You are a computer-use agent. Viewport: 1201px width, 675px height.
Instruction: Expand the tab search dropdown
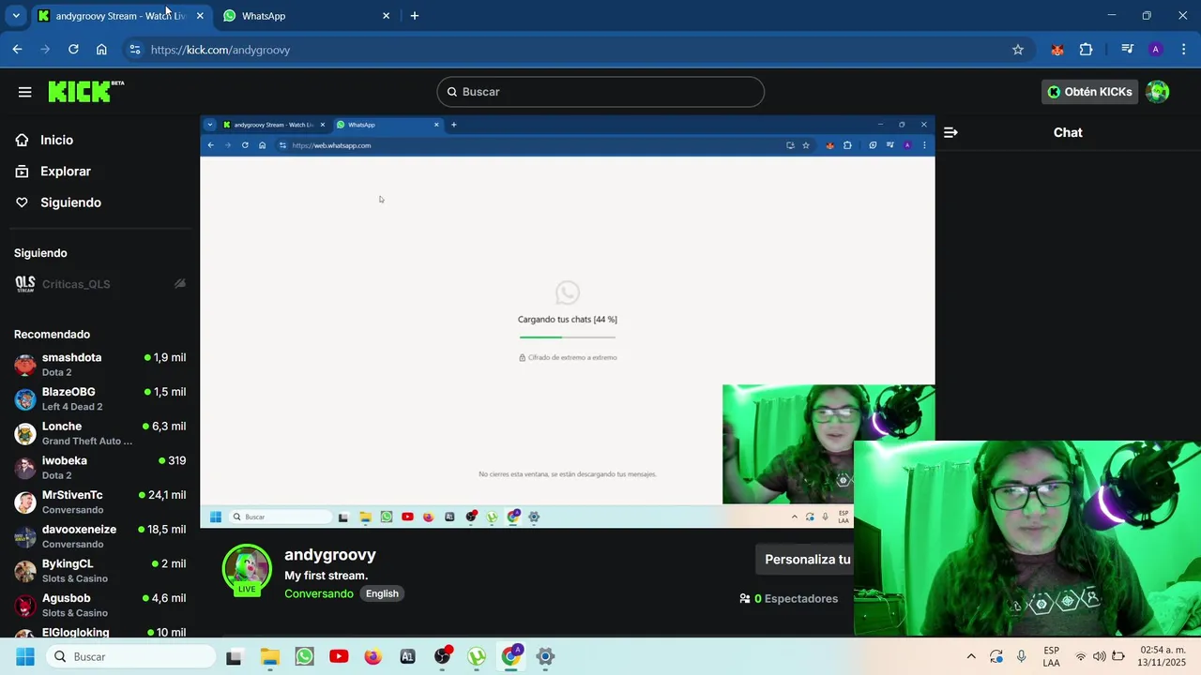click(16, 16)
